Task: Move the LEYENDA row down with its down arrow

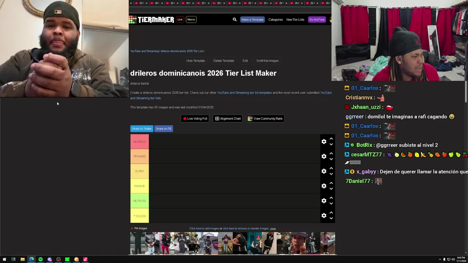Action: (331, 145)
